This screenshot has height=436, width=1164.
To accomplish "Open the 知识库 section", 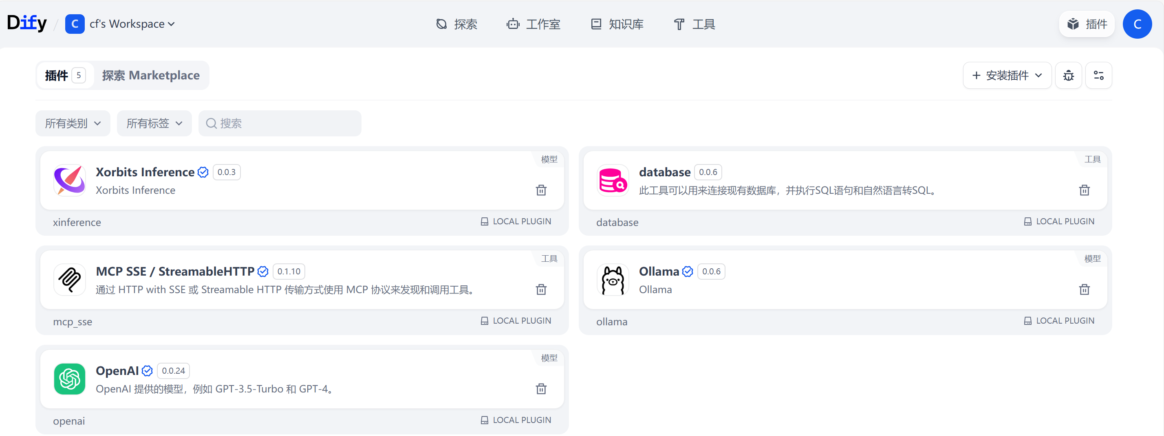I will pyautogui.click(x=616, y=24).
